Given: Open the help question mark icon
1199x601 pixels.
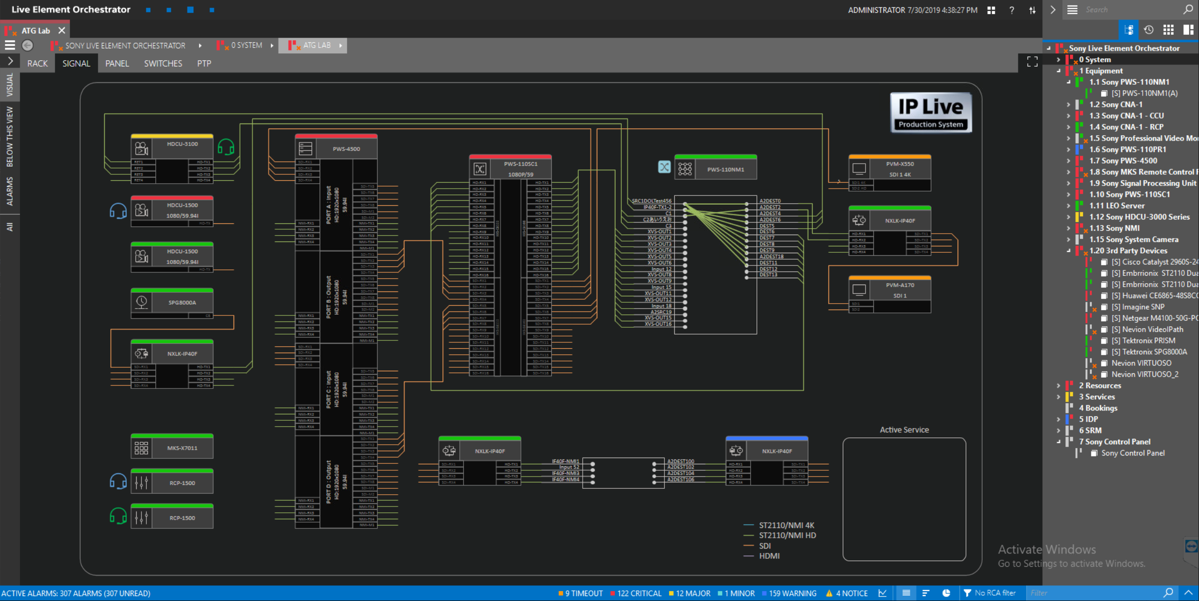Looking at the screenshot, I should (x=1011, y=10).
